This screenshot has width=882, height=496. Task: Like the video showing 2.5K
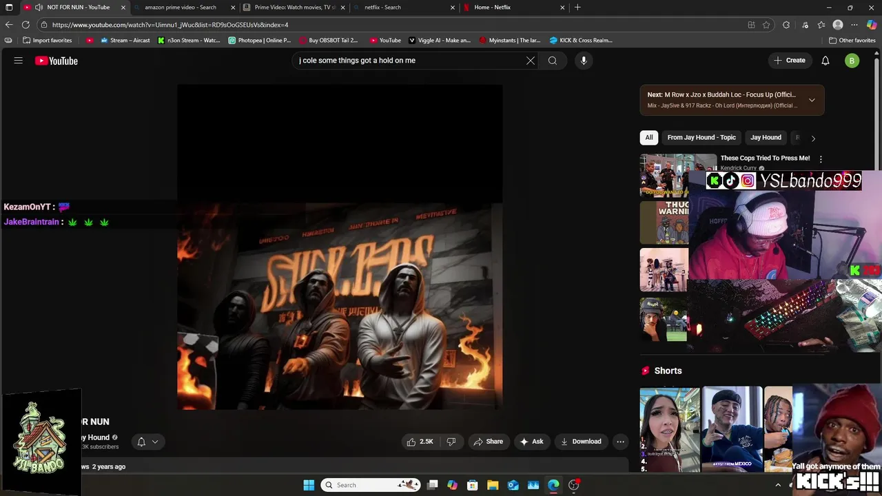(x=420, y=442)
